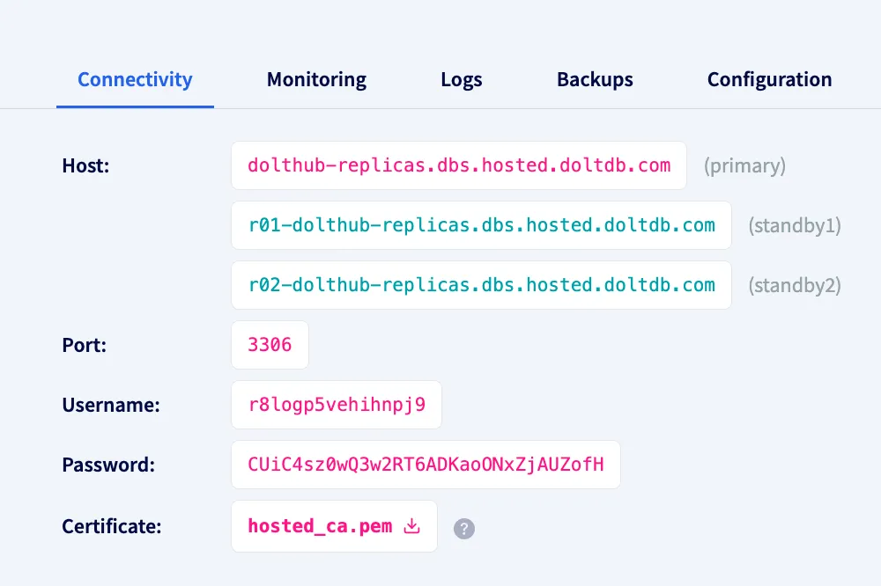Click the Host field label
The height and width of the screenshot is (586, 881).
pos(85,165)
